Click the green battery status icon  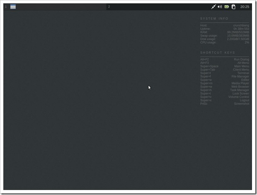(227, 7)
